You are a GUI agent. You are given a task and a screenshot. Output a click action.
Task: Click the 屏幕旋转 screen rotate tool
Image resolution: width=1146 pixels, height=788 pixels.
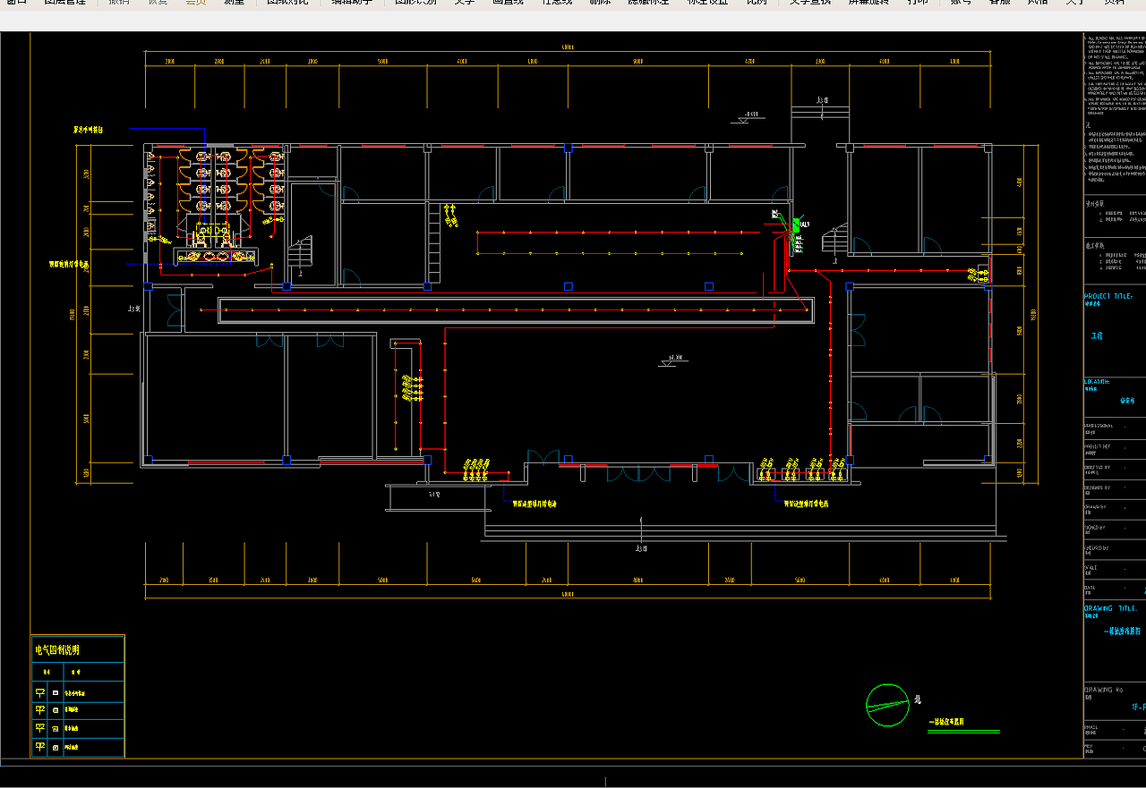(x=868, y=3)
